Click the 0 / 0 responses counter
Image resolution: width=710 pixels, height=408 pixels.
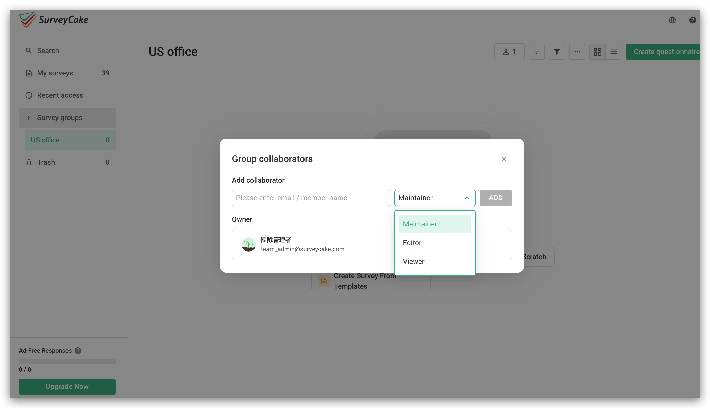(x=25, y=370)
